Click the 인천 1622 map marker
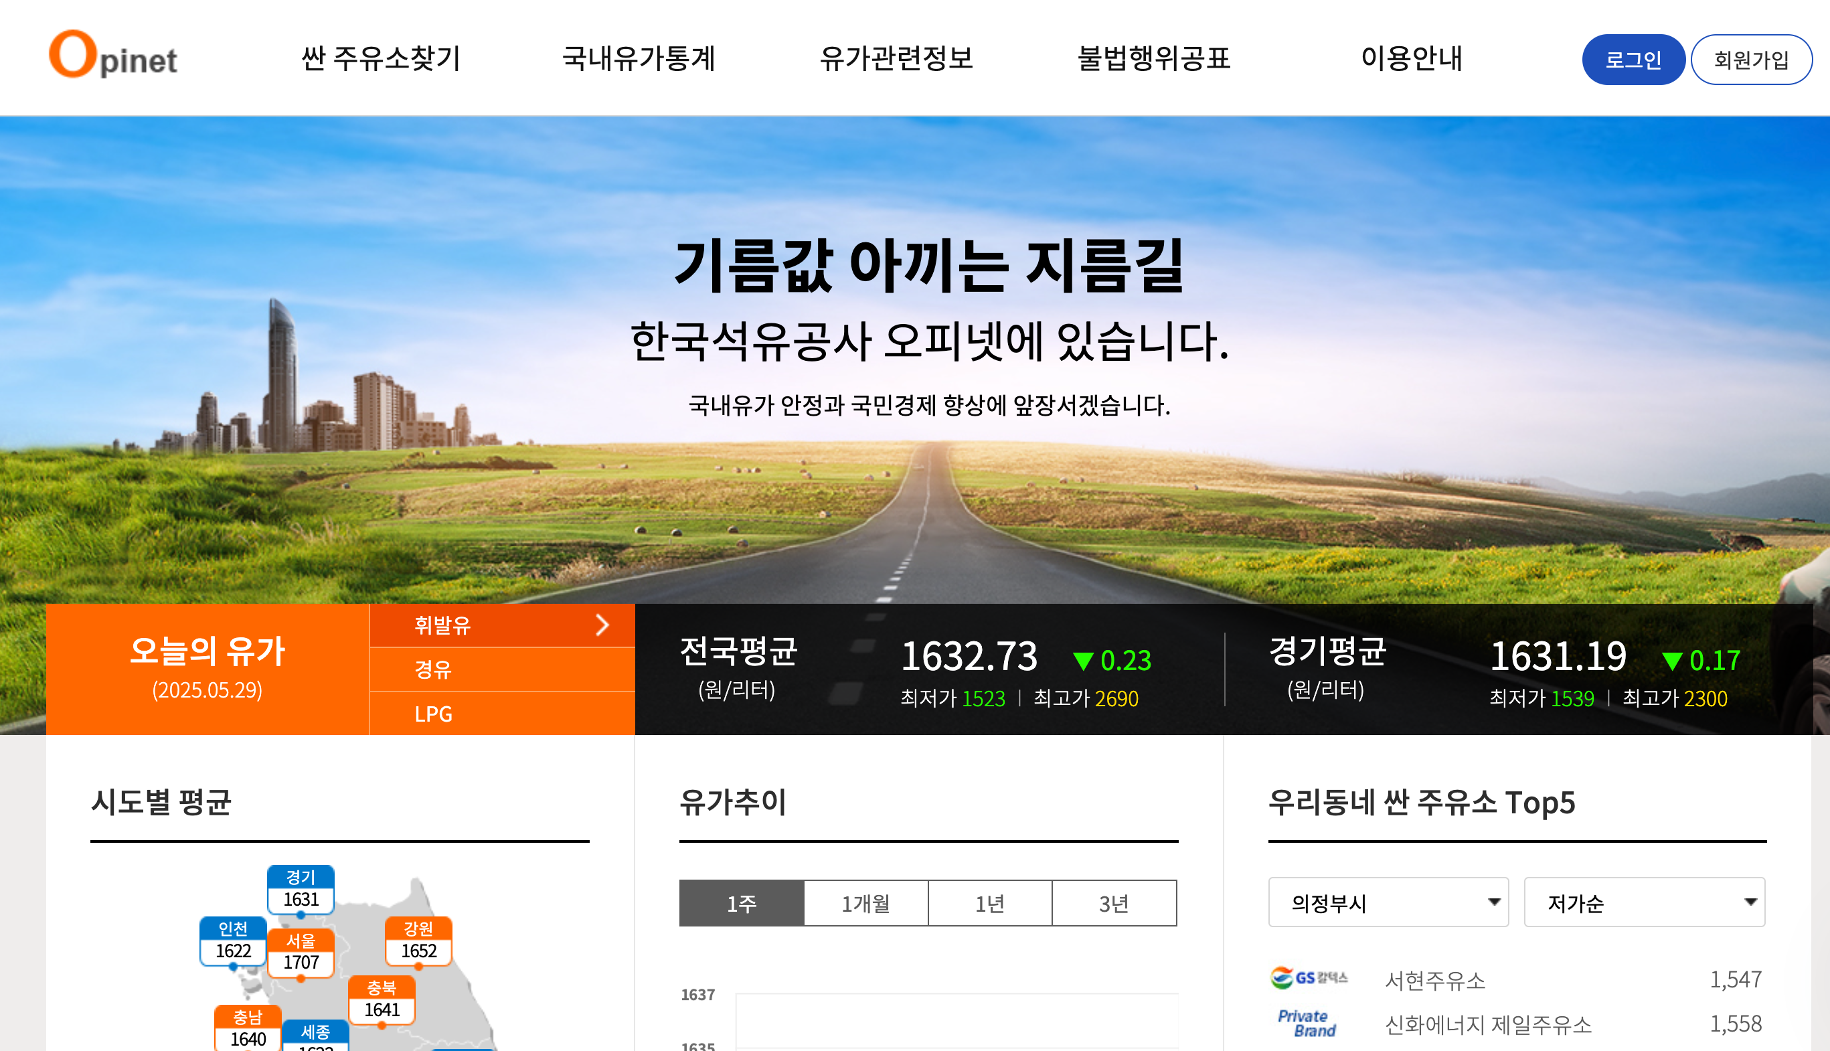 point(233,941)
